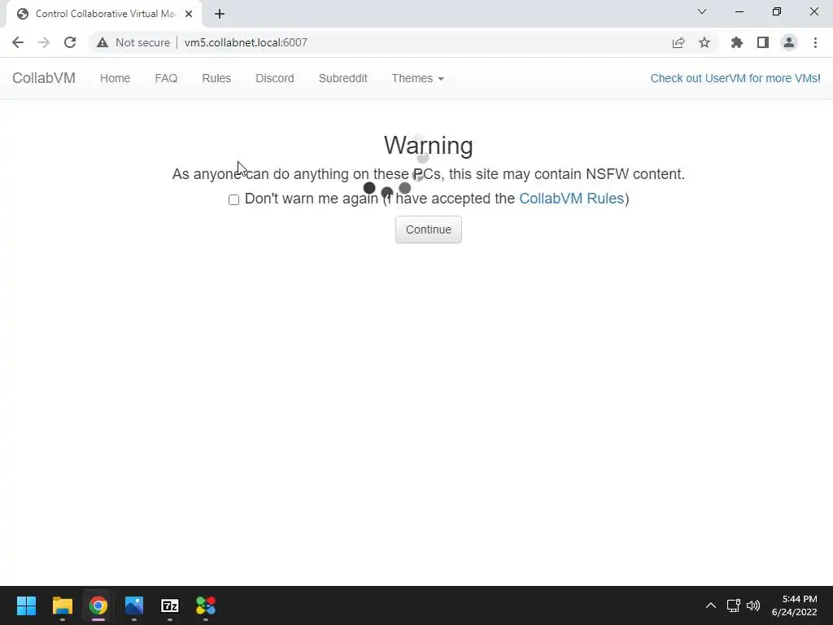Go back with the browser back arrow
Viewport: 833px width, 625px height.
point(18,42)
